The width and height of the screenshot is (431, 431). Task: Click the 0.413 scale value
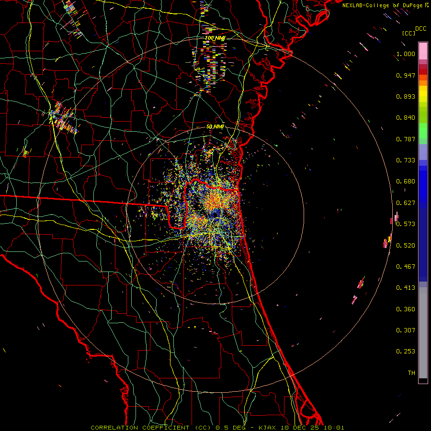[x=406, y=288]
